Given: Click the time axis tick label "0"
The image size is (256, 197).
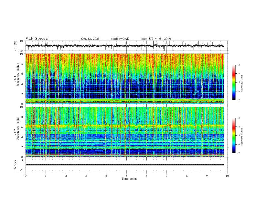Looking at the screenshot, I should 26,176.
